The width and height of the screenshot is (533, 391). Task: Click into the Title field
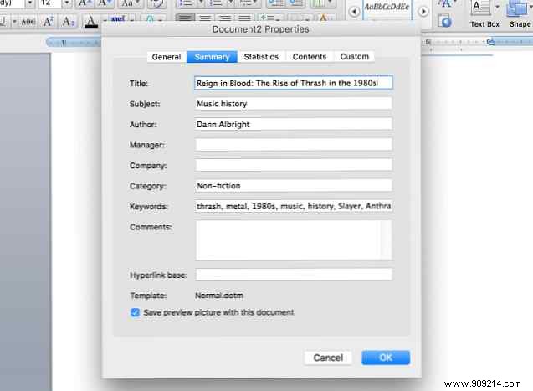click(294, 83)
